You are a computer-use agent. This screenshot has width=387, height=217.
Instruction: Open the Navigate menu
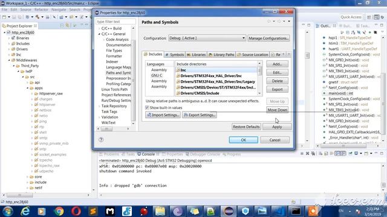(59, 10)
